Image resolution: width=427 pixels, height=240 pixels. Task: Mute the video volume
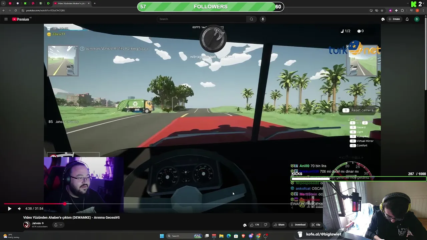pos(19,209)
